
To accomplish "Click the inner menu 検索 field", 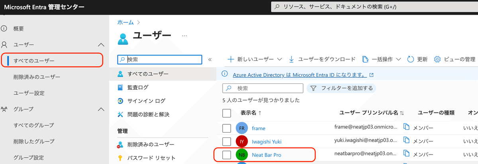I will [160, 59].
